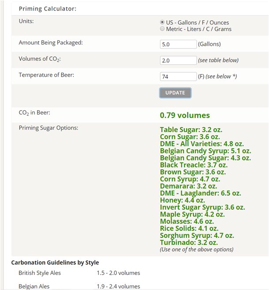Viewport: 269px width, 290px height.
Task: Click the Temperature of Beer input field
Action: [178, 76]
